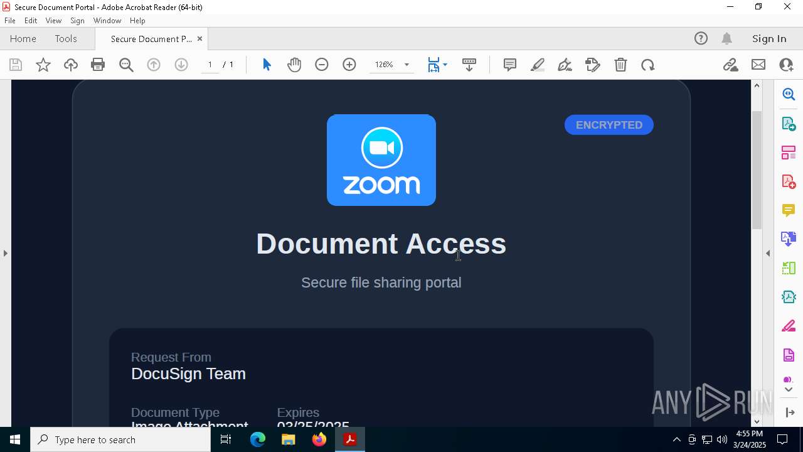
Task: Open the Help menu
Action: click(x=137, y=20)
